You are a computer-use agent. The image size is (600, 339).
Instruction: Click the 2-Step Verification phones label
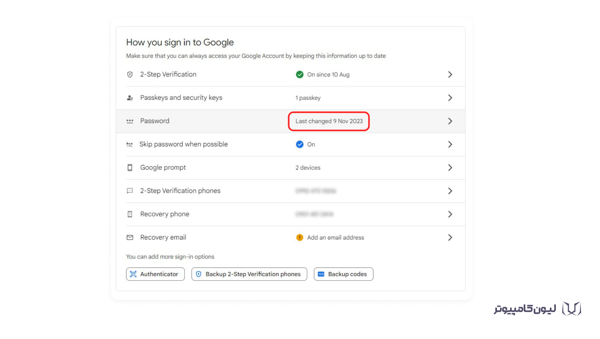point(180,191)
